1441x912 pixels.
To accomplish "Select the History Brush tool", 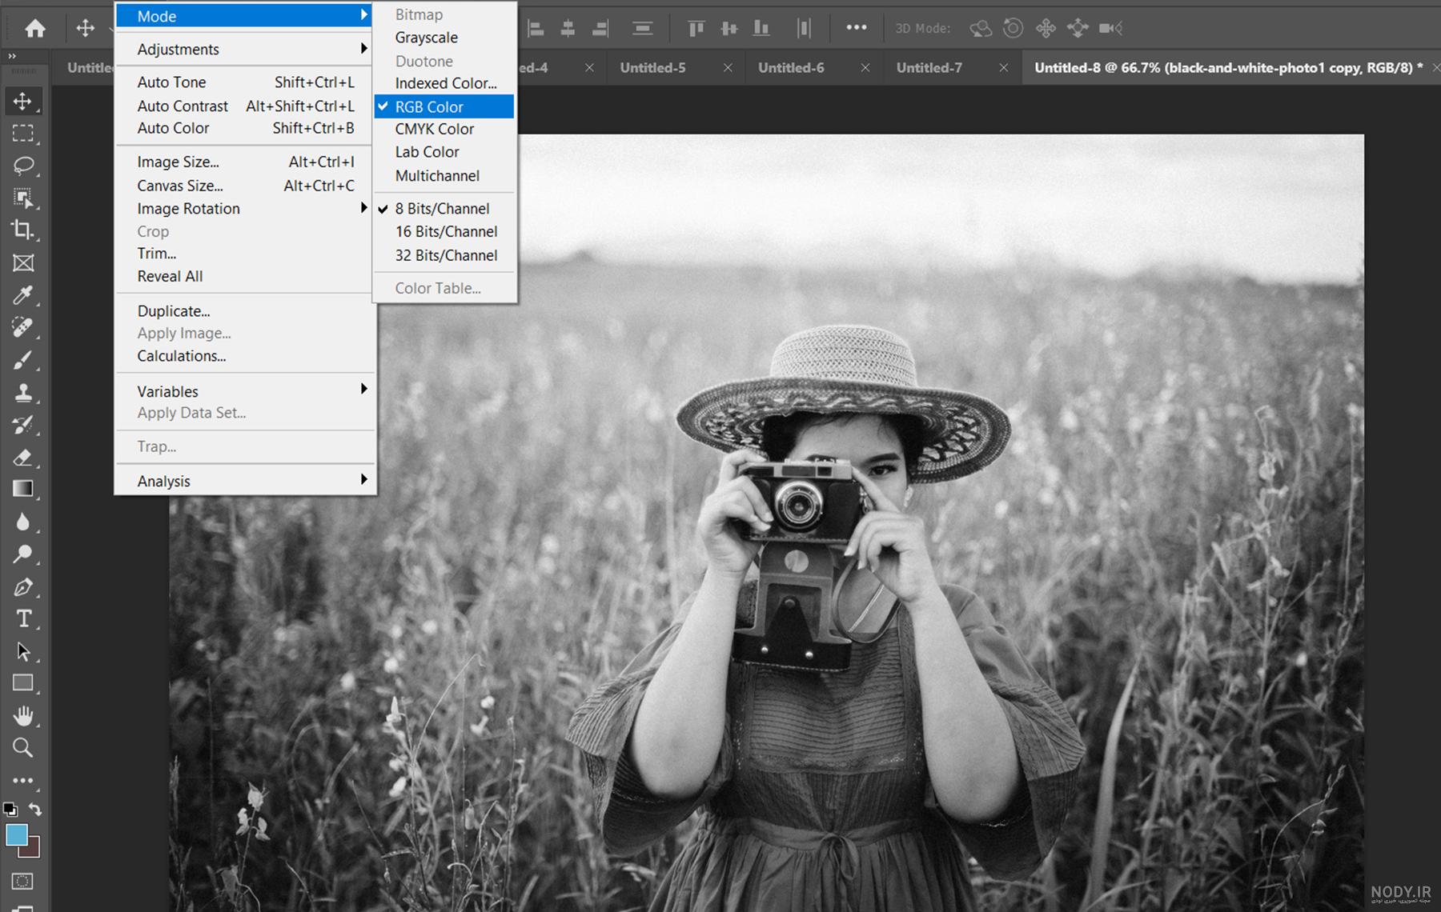I will coord(22,425).
